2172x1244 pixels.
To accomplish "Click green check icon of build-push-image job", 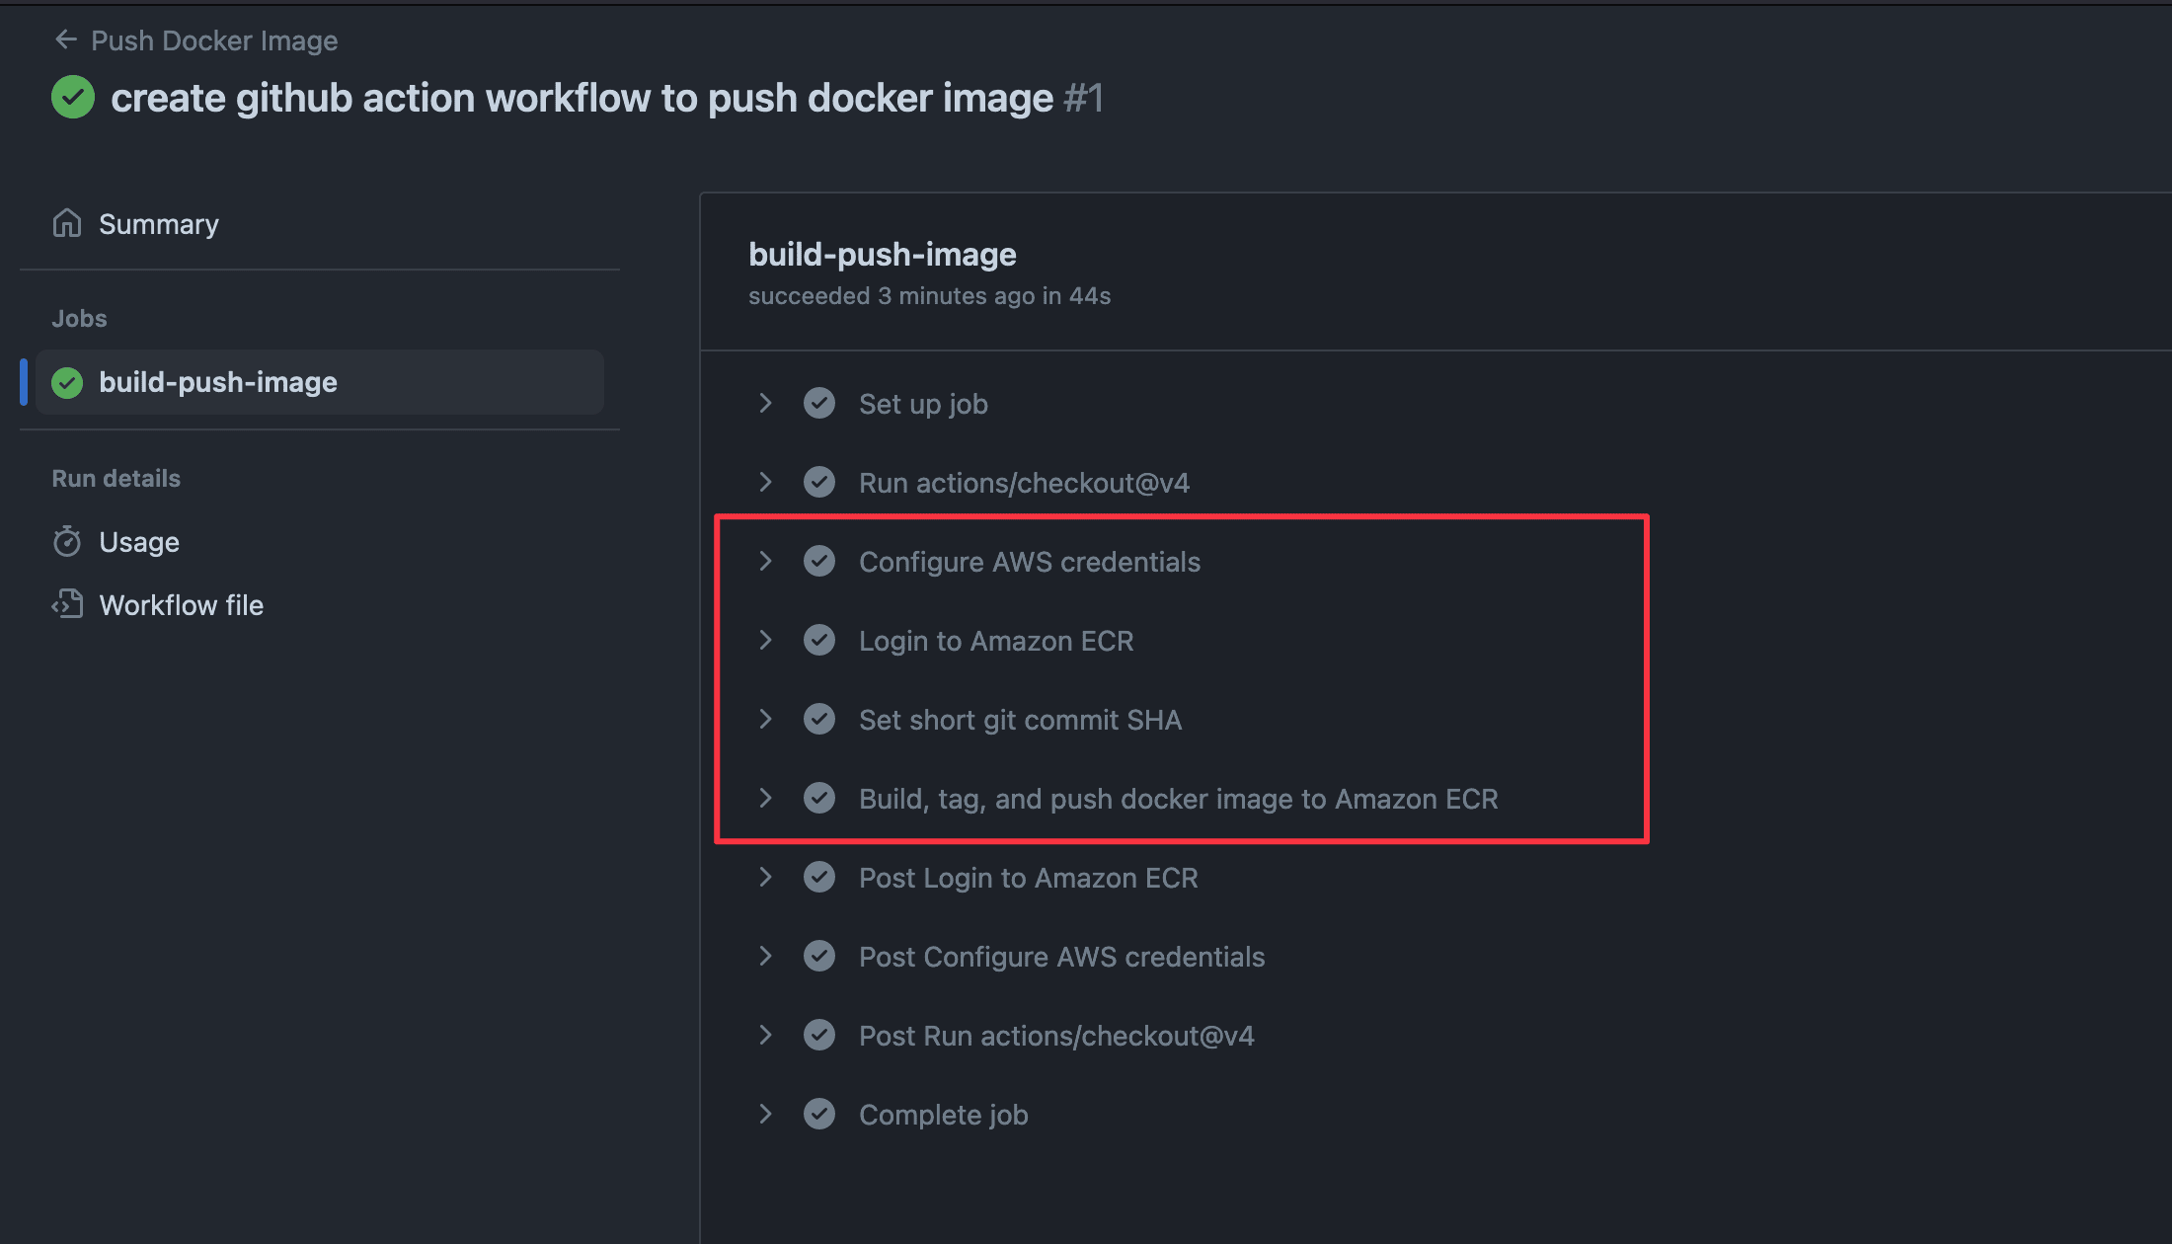I will click(x=67, y=382).
